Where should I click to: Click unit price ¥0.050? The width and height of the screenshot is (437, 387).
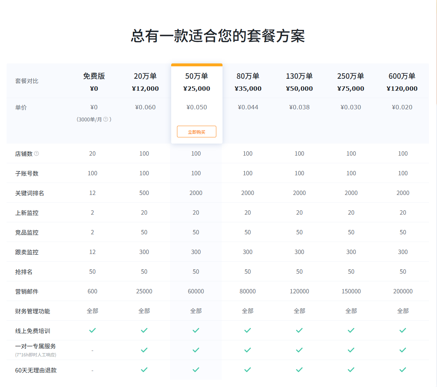point(197,107)
